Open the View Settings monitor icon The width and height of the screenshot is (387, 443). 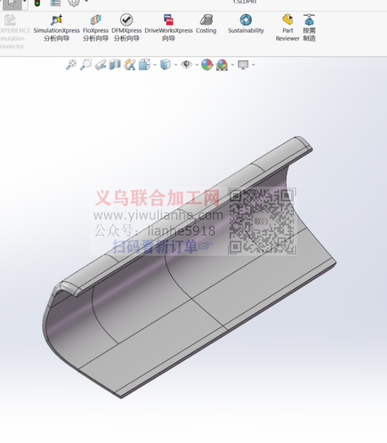(x=243, y=65)
